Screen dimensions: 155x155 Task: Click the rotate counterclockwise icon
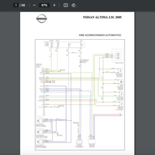point(73,5)
